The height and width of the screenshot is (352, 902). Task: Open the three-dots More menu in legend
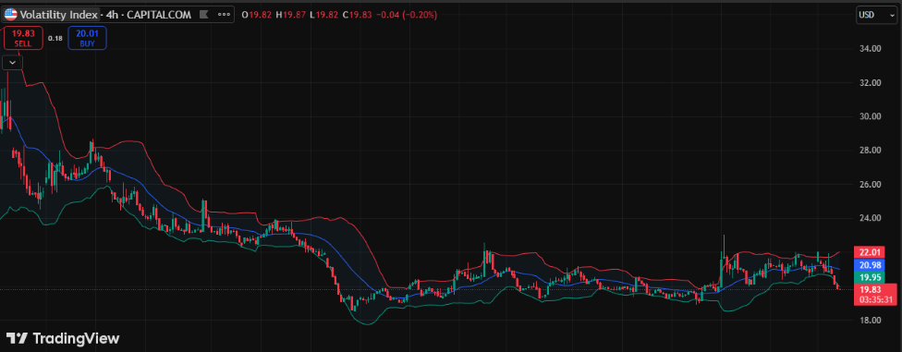pos(224,15)
